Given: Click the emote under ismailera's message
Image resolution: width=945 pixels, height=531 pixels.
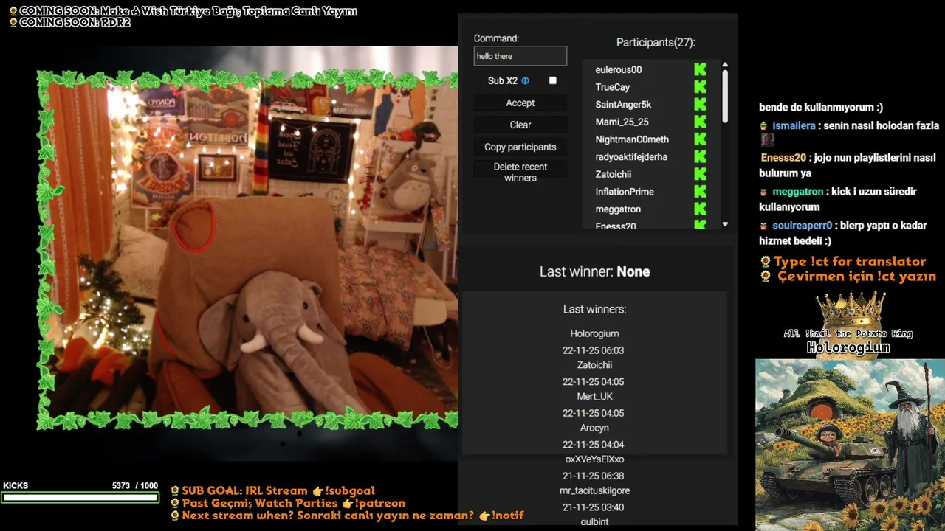Looking at the screenshot, I should [768, 139].
